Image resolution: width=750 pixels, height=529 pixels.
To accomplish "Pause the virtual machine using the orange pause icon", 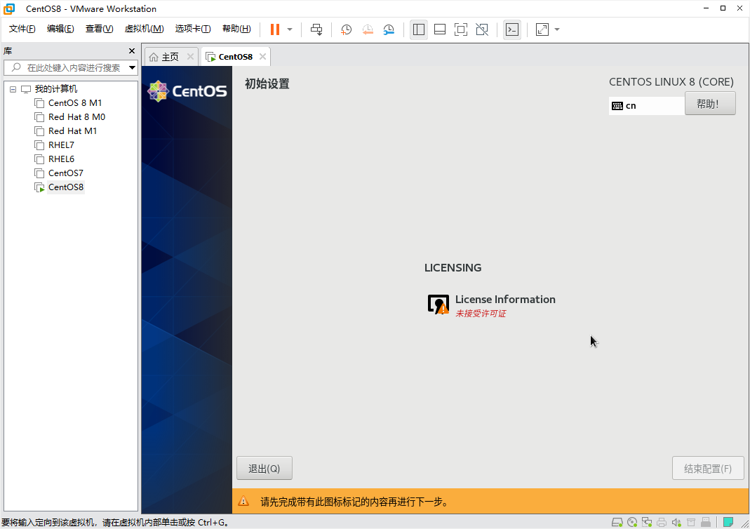I will 274,29.
